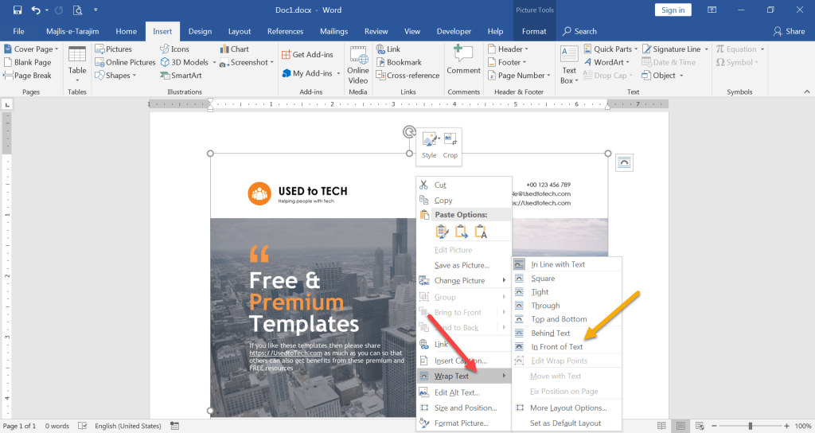815x433 pixels.
Task: Paste using Keep Text Only option
Action: (480, 232)
